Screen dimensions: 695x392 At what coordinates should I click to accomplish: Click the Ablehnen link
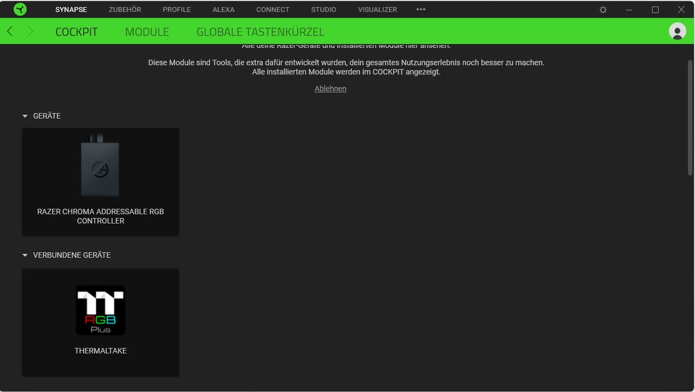(x=331, y=89)
